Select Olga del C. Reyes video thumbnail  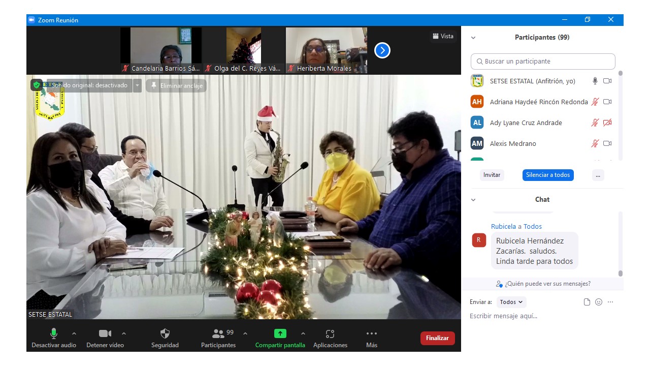[x=244, y=50]
